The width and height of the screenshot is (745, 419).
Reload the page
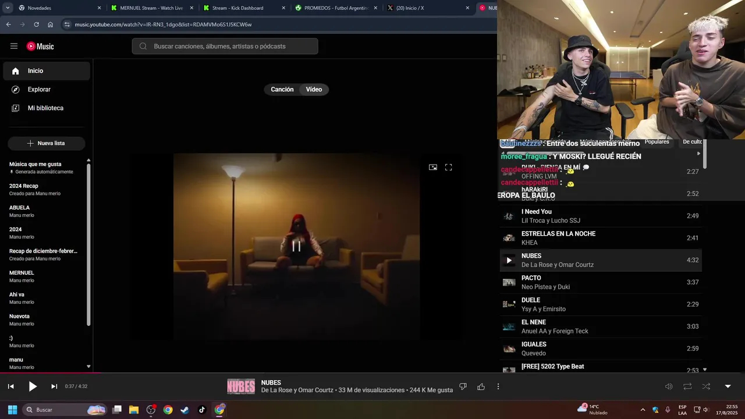(x=36, y=24)
